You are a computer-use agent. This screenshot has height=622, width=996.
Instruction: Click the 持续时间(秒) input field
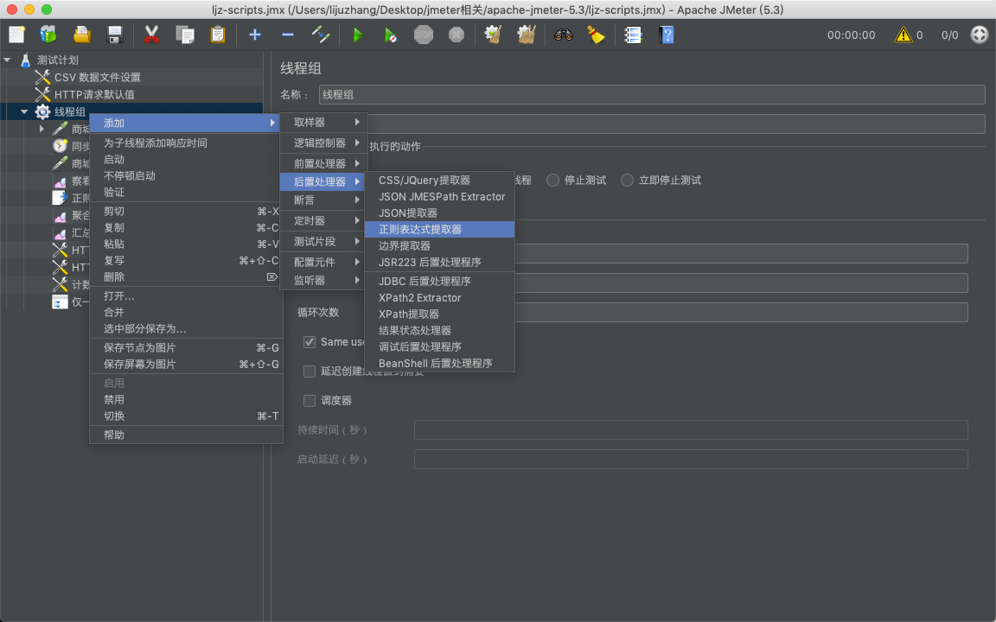[691, 429]
